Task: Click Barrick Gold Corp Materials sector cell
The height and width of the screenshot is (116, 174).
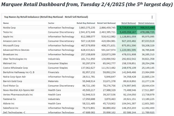Action: pyautogui.click(x=53, y=81)
